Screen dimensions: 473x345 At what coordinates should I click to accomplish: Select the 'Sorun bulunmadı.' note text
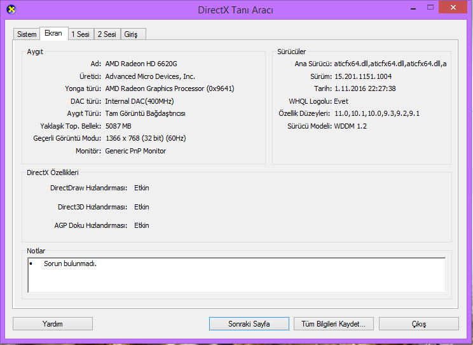71,264
